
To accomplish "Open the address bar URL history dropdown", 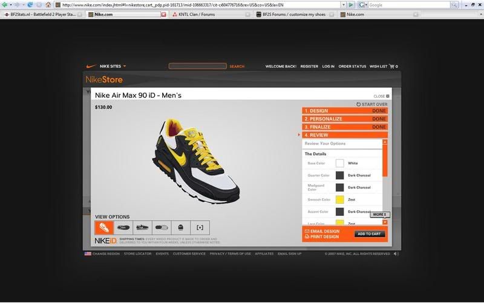I will pos(344,5).
